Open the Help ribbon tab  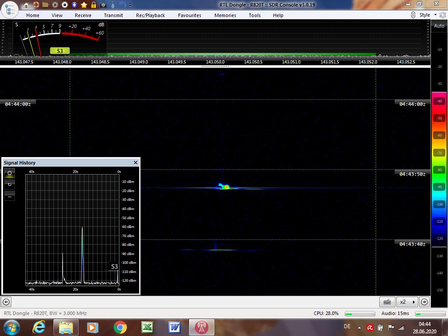pos(278,15)
